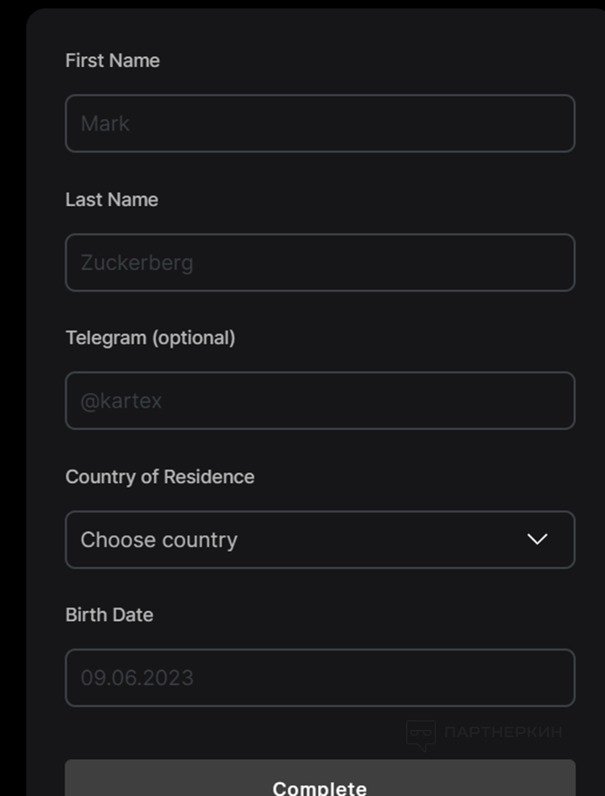Screen dimensions: 605x796
Task: Select the Telegram username input field
Action: click(x=320, y=400)
